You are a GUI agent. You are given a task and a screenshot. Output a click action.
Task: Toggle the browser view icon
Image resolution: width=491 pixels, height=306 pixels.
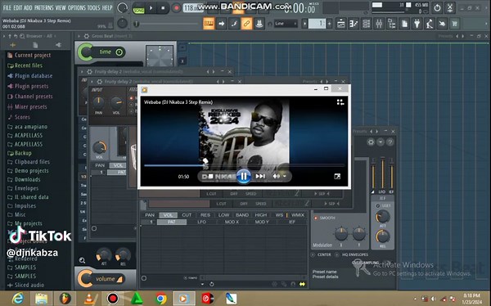pos(391,24)
